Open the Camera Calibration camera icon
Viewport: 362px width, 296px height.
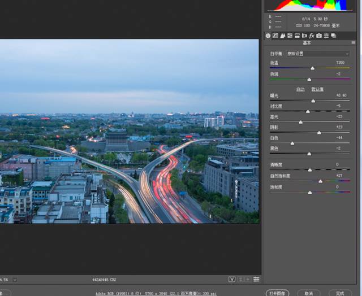click(319, 36)
